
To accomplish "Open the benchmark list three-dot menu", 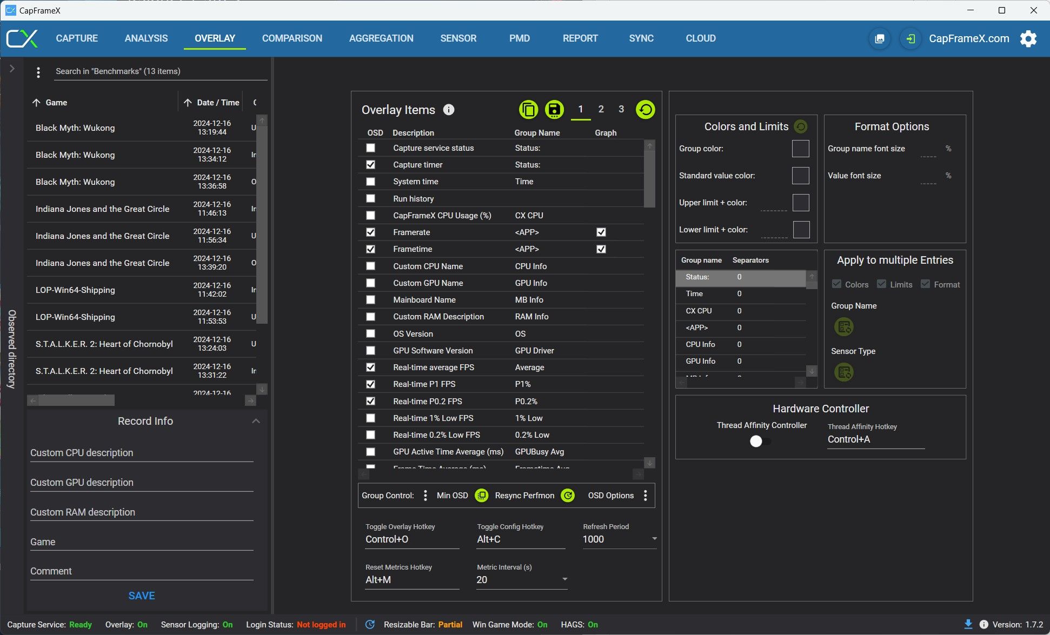I will click(x=38, y=72).
